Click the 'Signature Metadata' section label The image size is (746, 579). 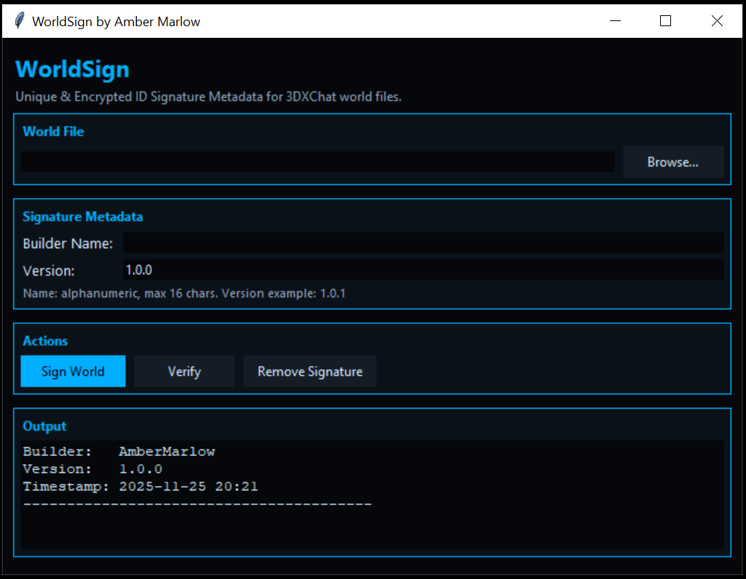click(x=83, y=217)
